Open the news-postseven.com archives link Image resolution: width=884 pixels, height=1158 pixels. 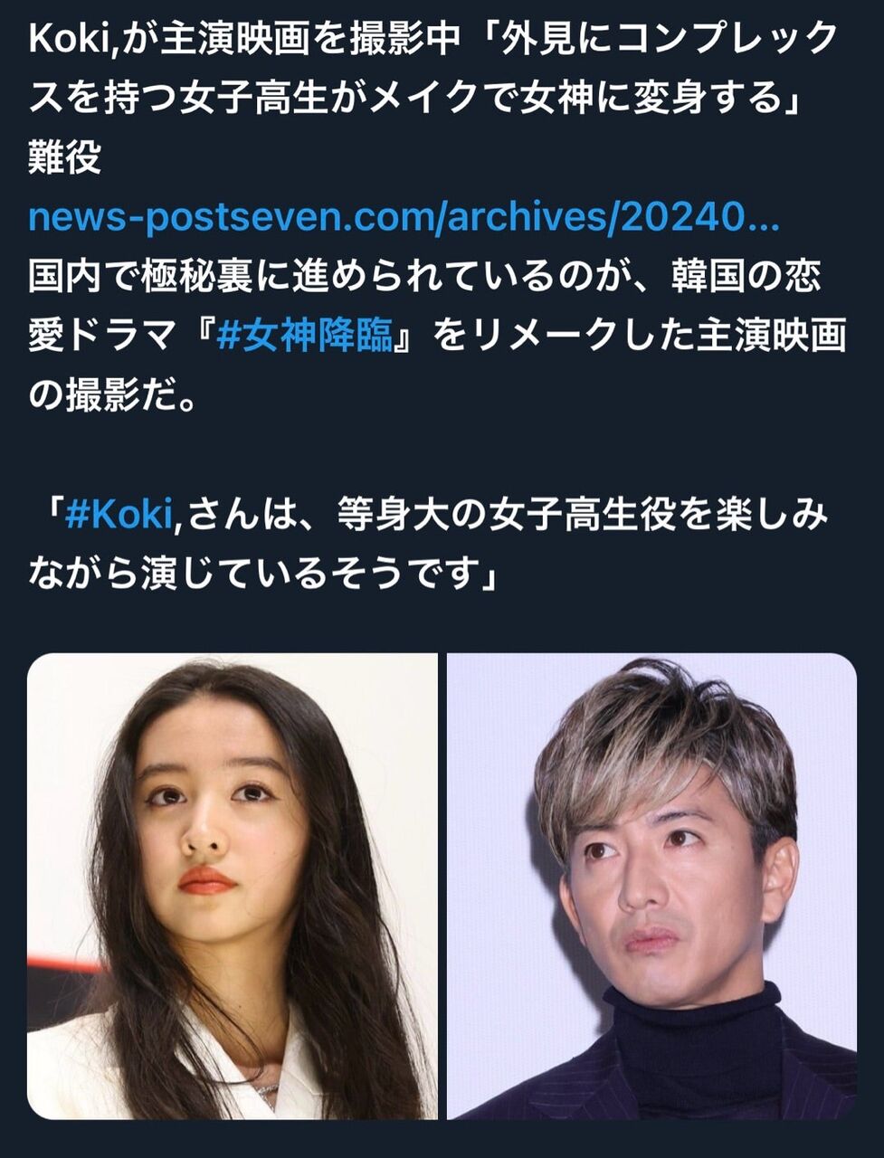[x=404, y=217]
